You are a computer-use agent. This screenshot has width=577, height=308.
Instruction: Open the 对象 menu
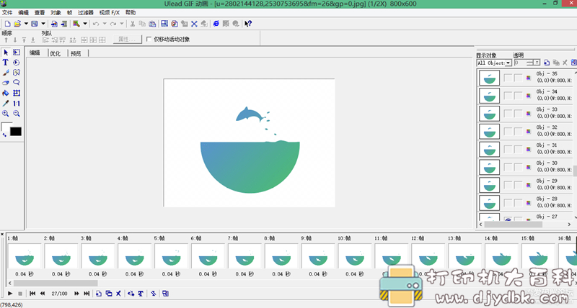click(56, 12)
